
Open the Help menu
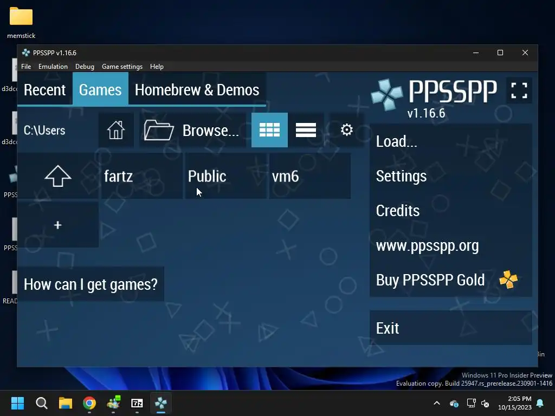coord(157,67)
